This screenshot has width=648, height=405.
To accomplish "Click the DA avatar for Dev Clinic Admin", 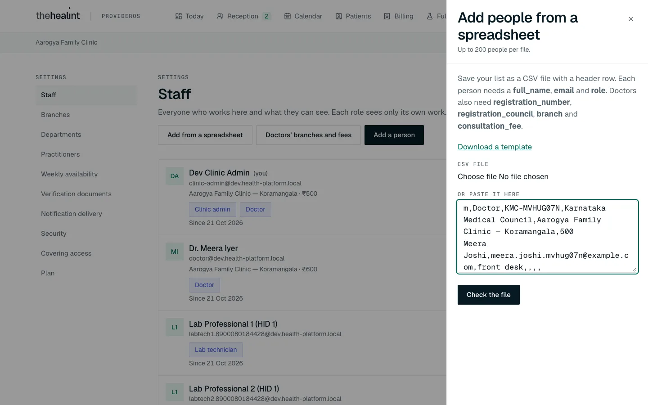I will [x=175, y=176].
